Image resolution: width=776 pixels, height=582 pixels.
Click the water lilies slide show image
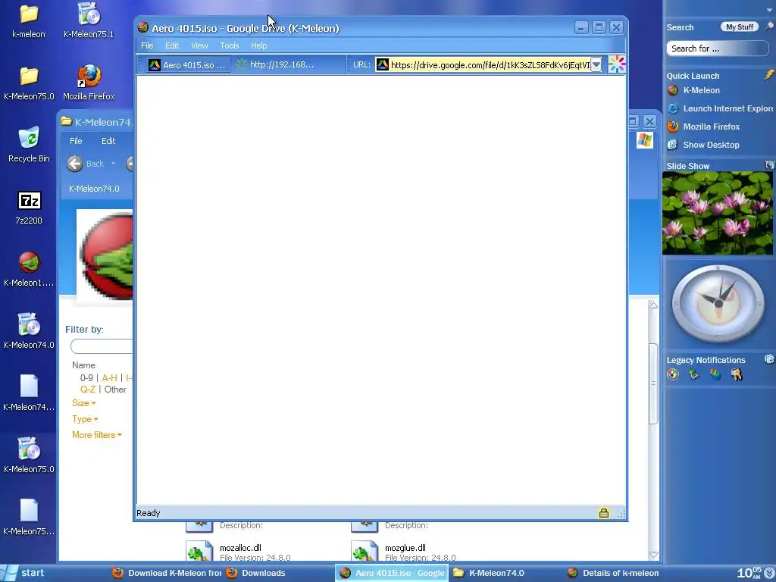(718, 213)
